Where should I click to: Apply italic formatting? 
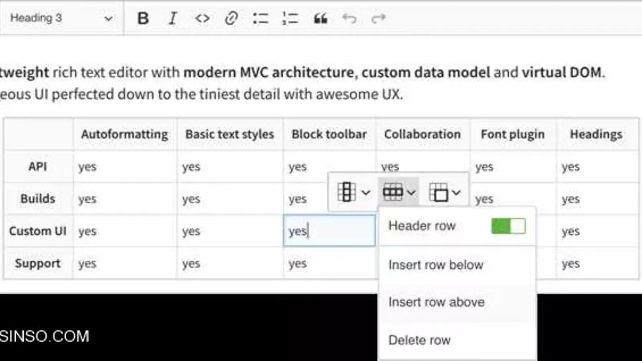[x=173, y=18]
